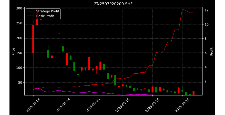Click the 300 price tick label

[x=19, y=8]
